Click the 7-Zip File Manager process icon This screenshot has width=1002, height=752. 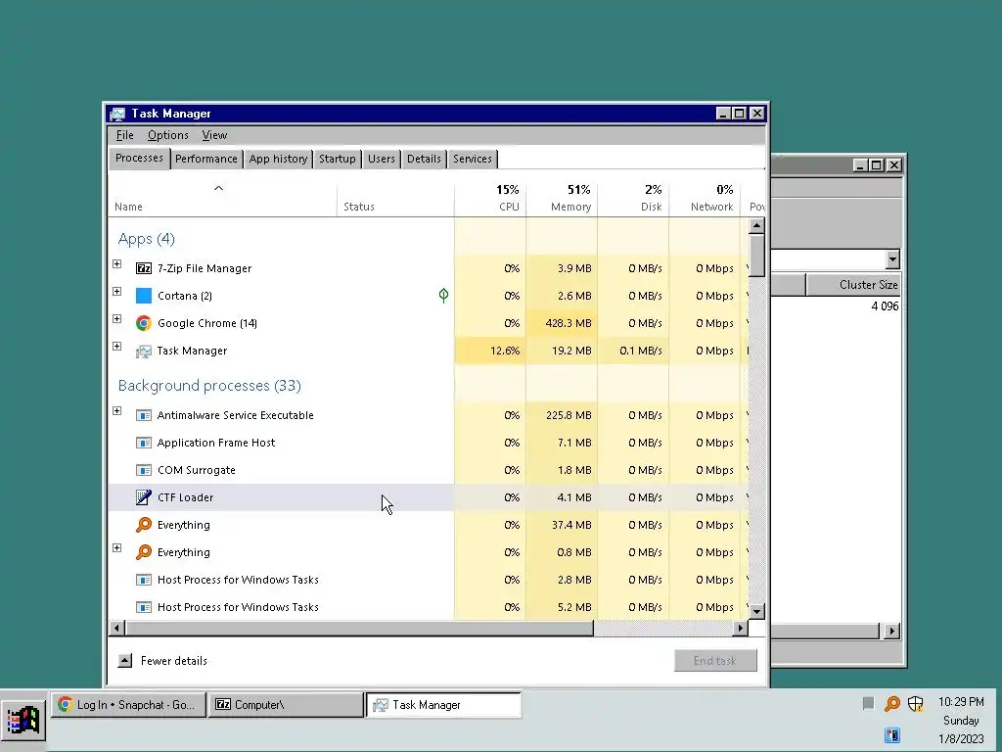(144, 268)
